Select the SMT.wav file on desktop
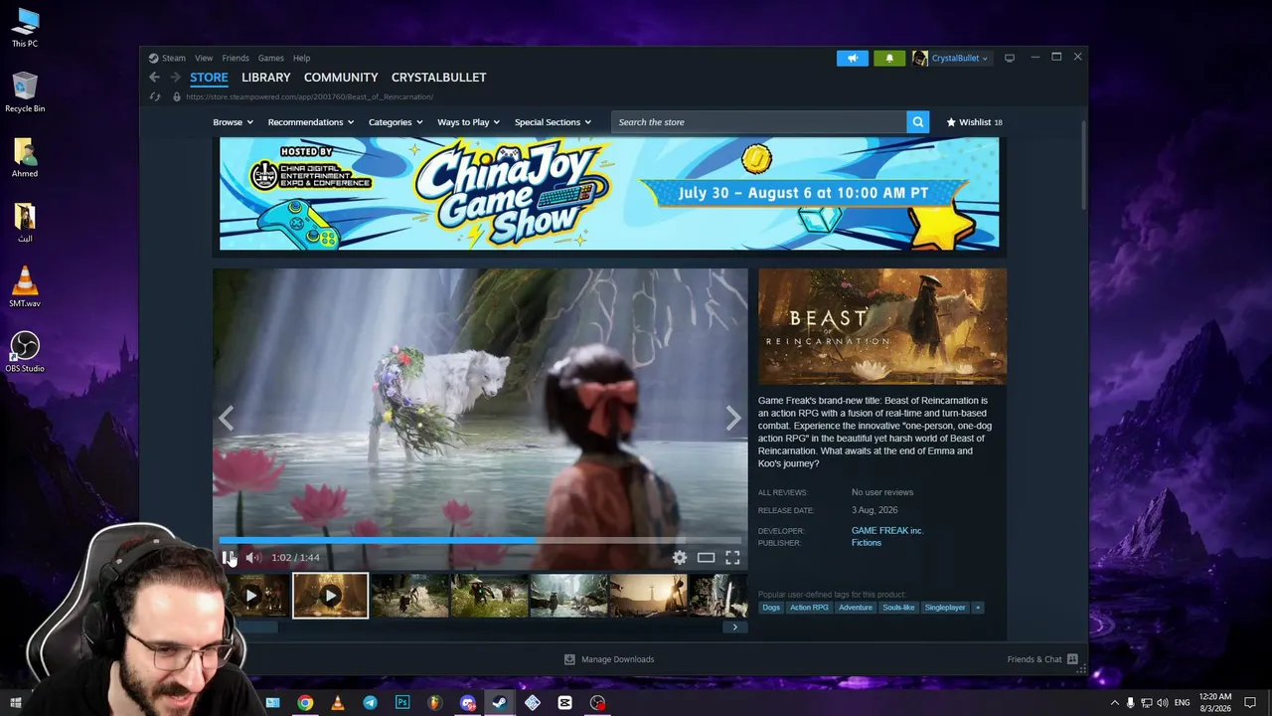 coord(25,286)
